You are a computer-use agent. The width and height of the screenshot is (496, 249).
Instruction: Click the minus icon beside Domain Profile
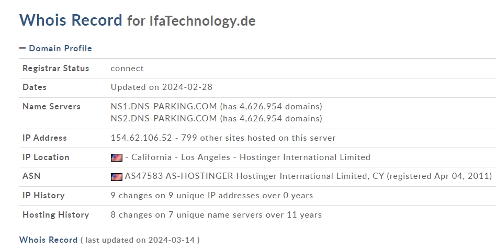coord(22,48)
